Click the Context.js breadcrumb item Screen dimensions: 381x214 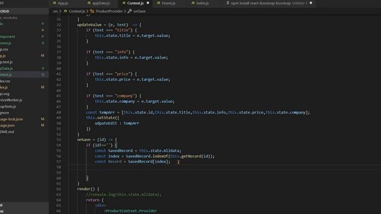(77, 11)
